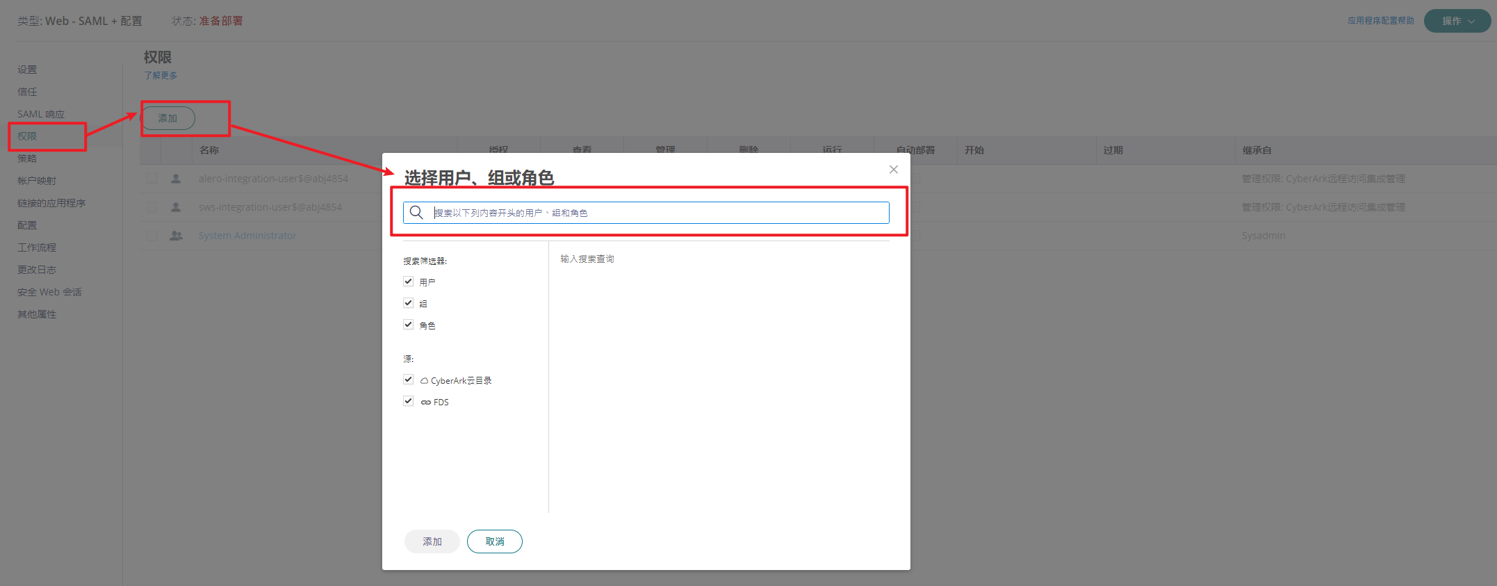Image resolution: width=1497 pixels, height=586 pixels.
Task: Click the Sysadmin inherited-from cell
Action: 1263,236
